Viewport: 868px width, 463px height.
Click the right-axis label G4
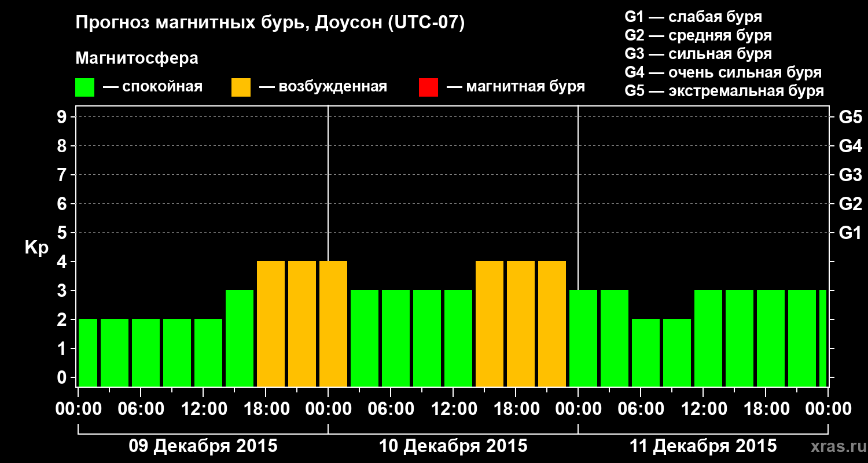pos(850,146)
